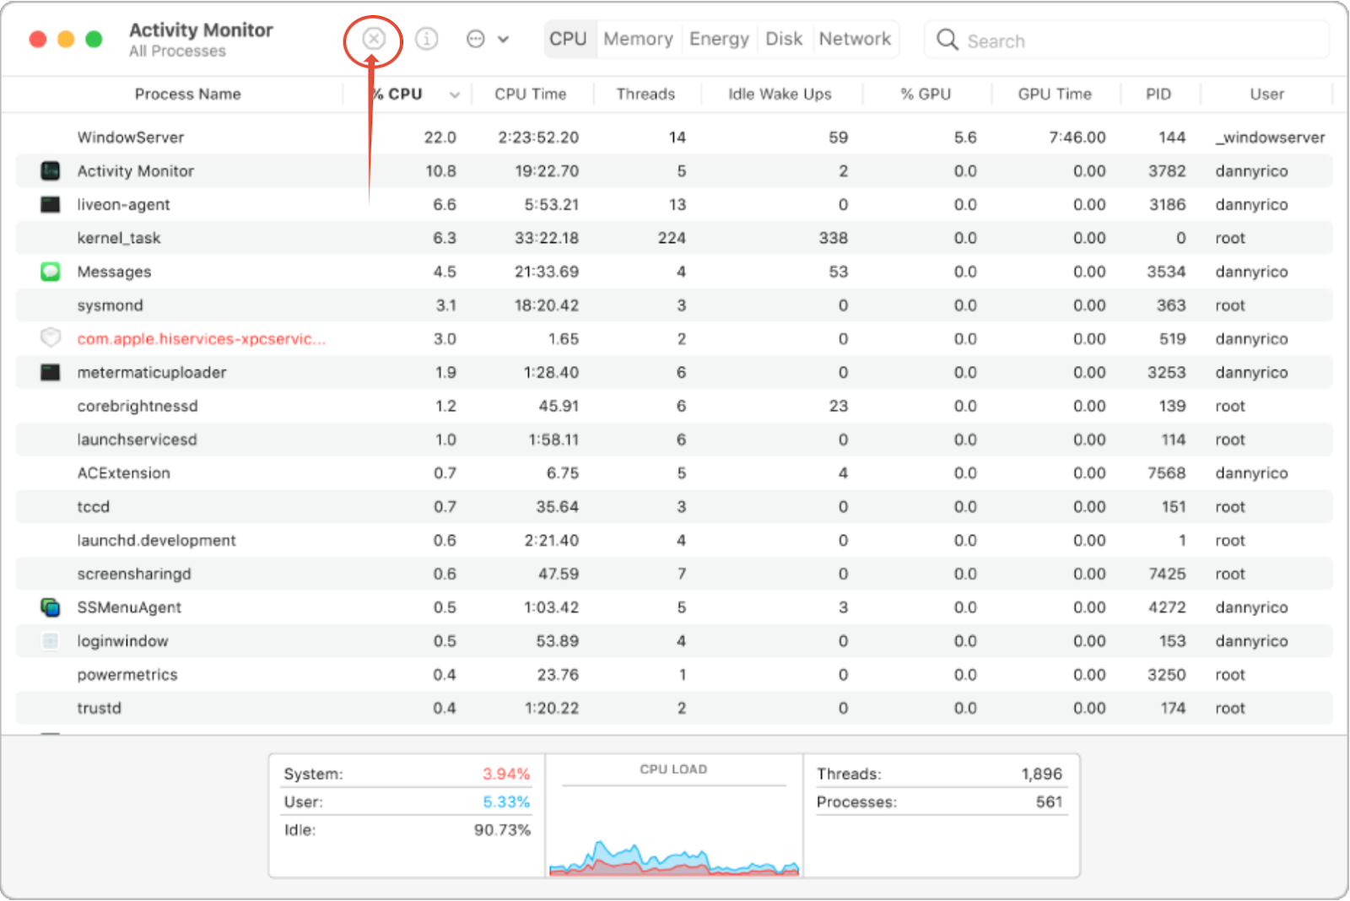Click the liveon-agent process name

pyautogui.click(x=123, y=204)
